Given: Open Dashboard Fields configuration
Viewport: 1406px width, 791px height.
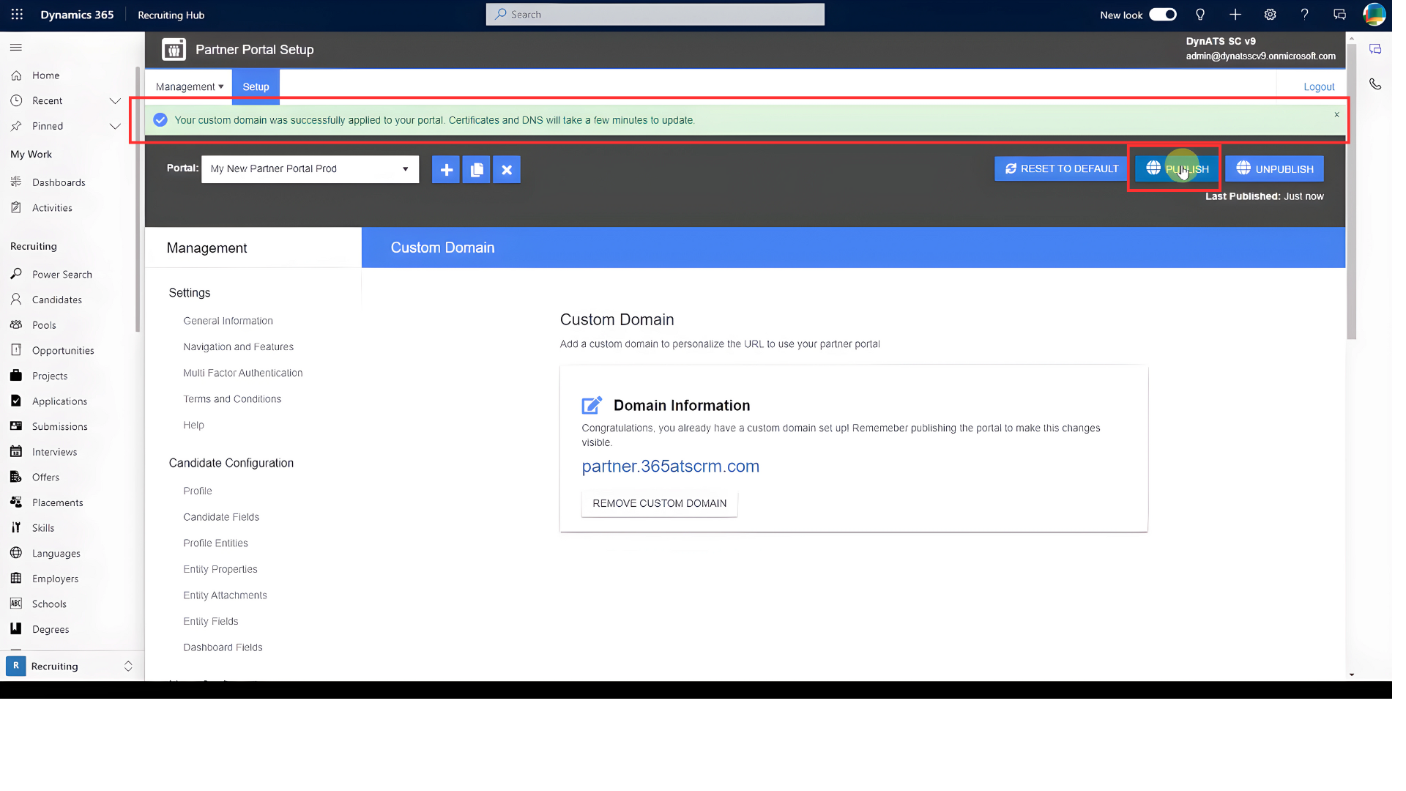Looking at the screenshot, I should (223, 647).
